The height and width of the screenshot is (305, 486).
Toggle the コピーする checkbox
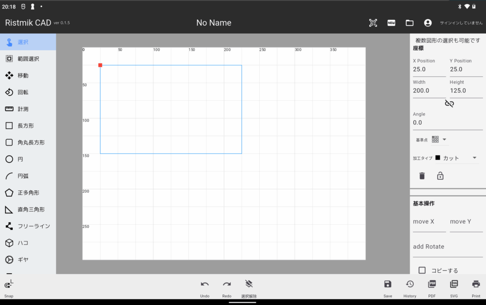(422, 270)
